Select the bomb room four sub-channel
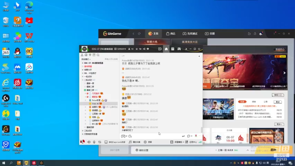 tap(90, 127)
